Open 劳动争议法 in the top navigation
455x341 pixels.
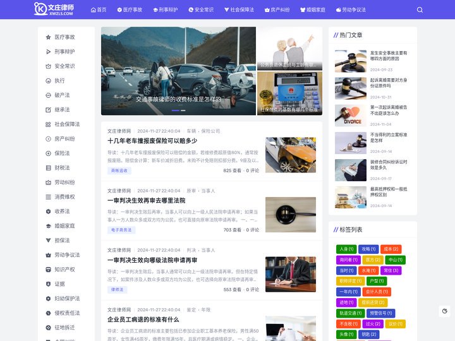pos(351,10)
